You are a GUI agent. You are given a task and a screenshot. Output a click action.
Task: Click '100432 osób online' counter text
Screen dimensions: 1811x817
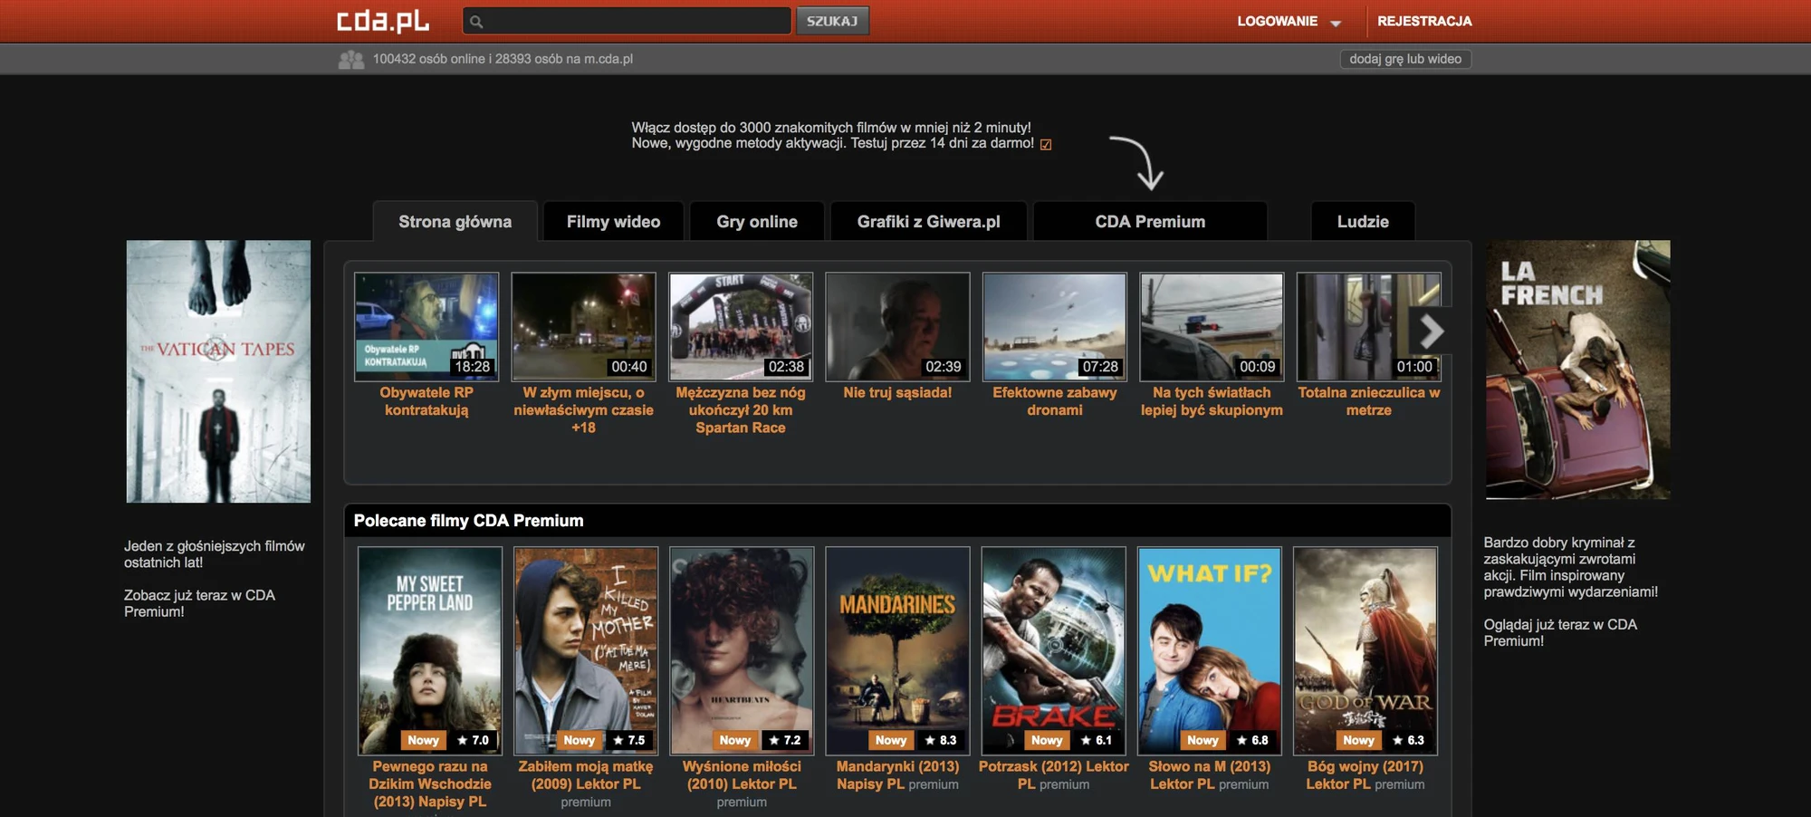click(x=503, y=59)
